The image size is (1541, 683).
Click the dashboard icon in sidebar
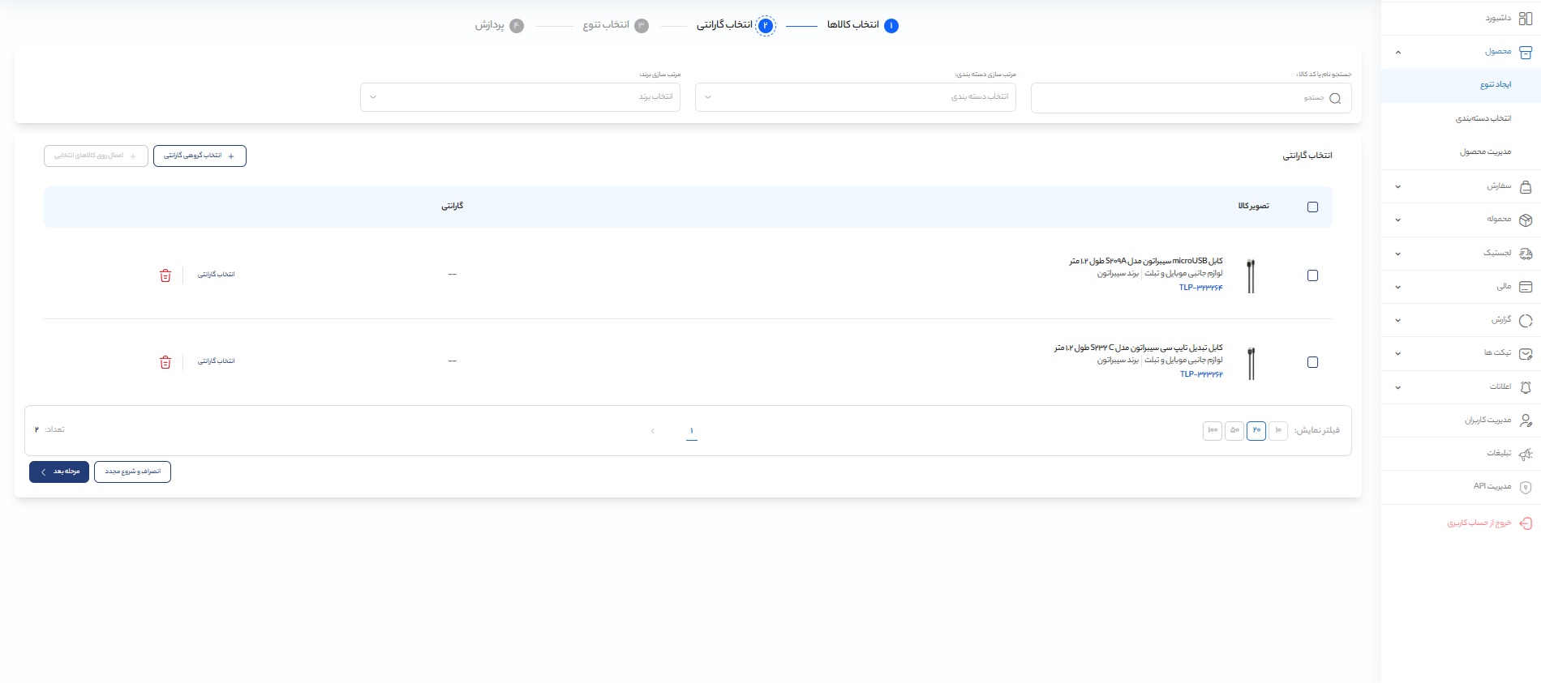tap(1525, 18)
